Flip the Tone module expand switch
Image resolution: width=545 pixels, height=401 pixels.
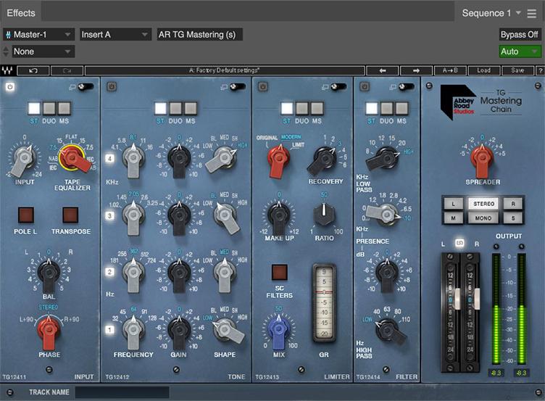coord(238,86)
